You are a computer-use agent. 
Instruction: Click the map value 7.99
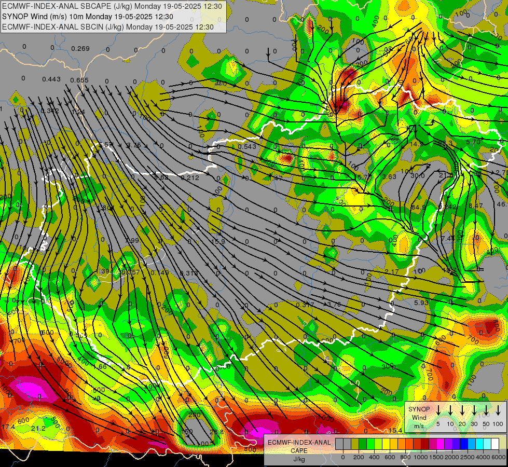coord(132,240)
